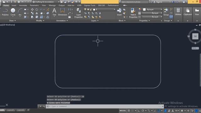Screen dimensions: 201x113
Task: Activate the Mirror tool in Modify panel
Action: tap(37, 13)
